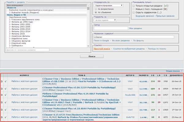The image size is (184, 122).
Task: Open the Зарегистрирован sort-by dropdown
Action: 109,6
